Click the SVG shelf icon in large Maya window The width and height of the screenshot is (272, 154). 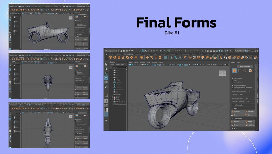click(x=160, y=58)
